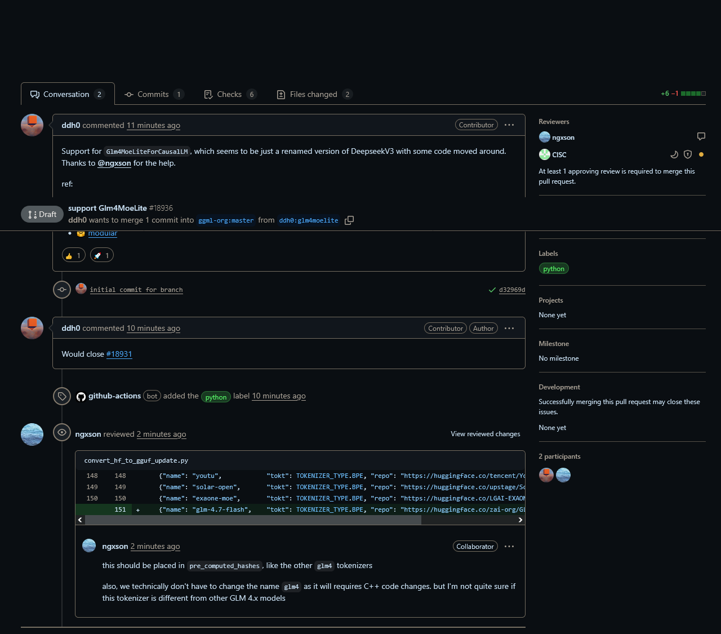
Task: Click the moon-shaped icon beside reviewer CISC
Action: click(x=674, y=154)
